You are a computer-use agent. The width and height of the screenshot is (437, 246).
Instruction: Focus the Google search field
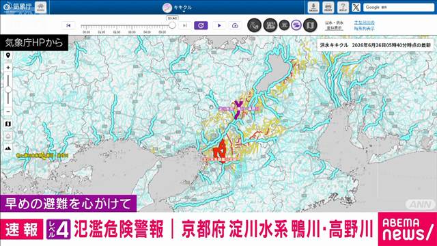399,8
